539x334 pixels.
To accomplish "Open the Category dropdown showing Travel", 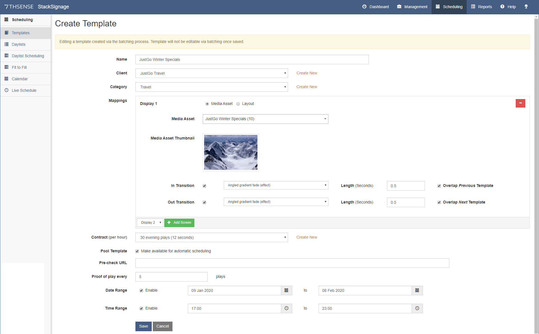I will pyautogui.click(x=212, y=87).
